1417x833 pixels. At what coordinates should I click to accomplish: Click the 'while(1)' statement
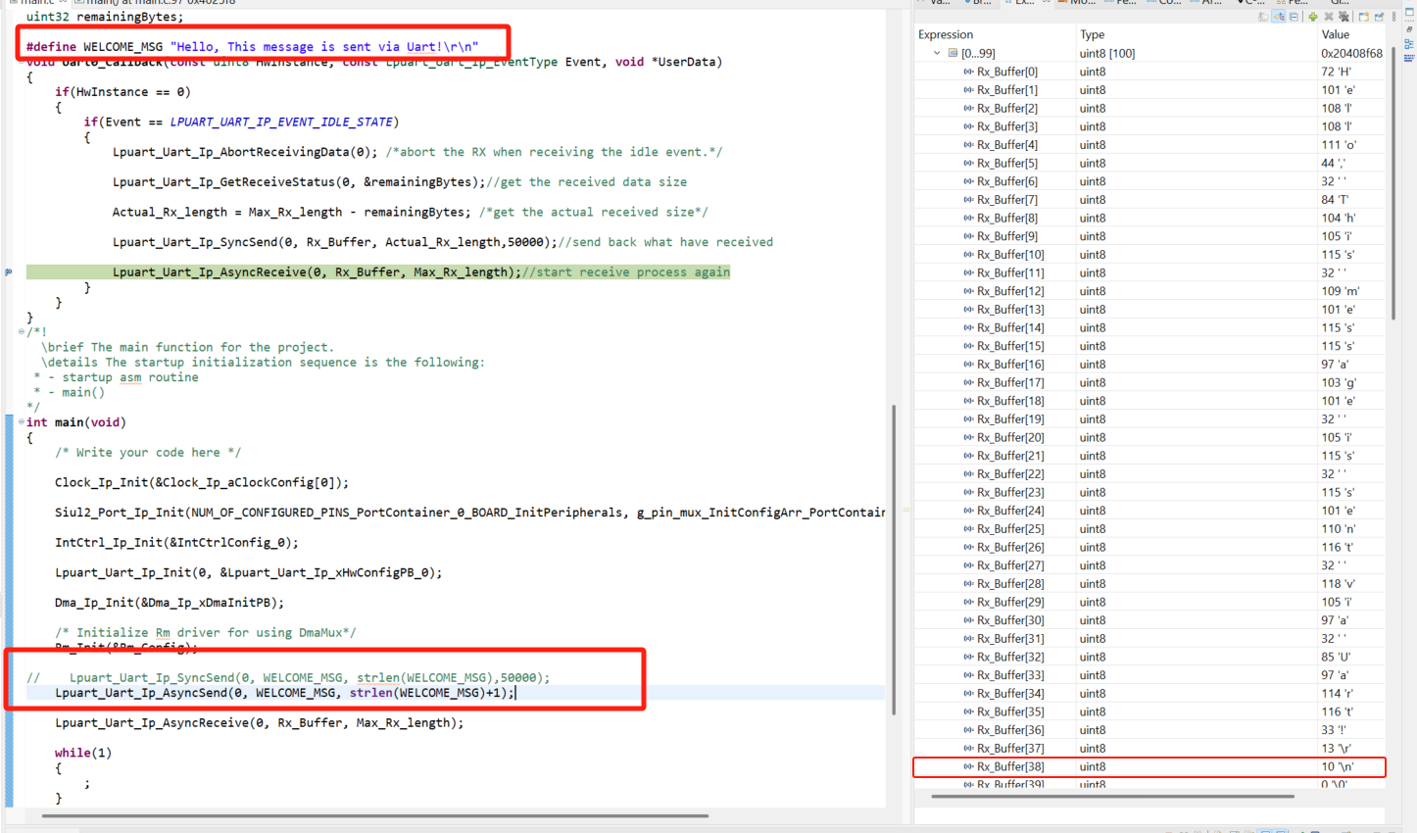tap(83, 753)
